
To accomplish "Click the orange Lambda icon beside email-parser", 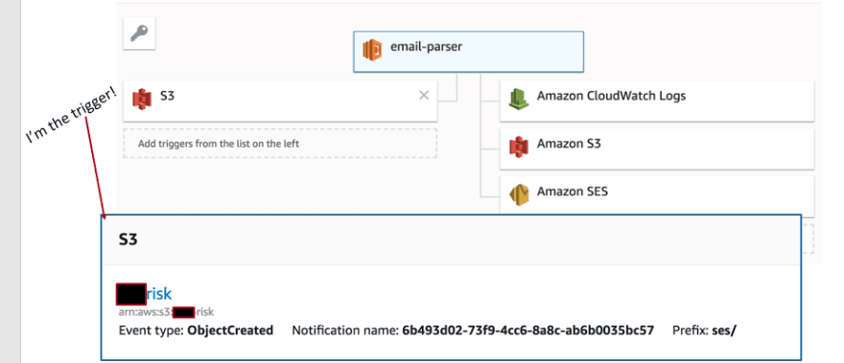I will click(x=372, y=50).
